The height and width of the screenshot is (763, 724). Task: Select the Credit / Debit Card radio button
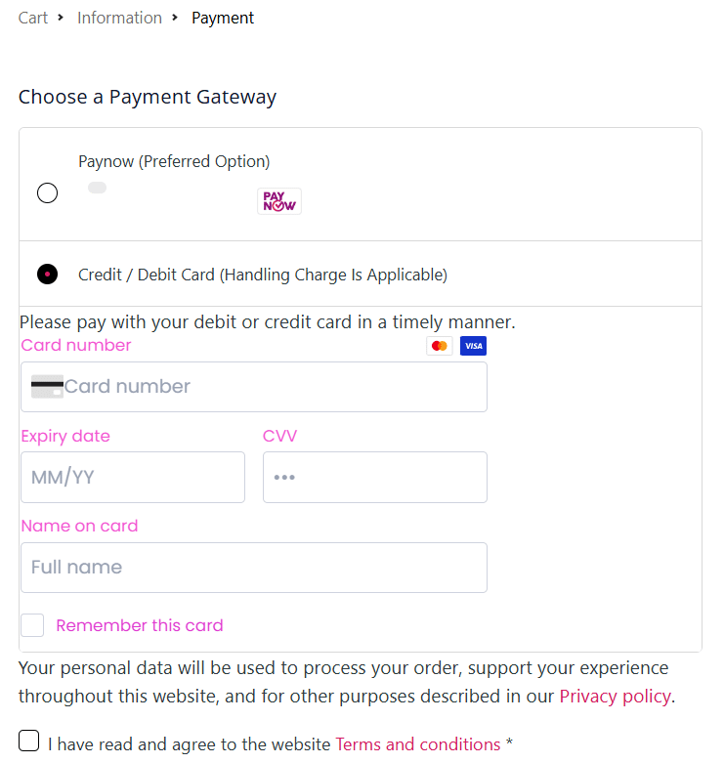tap(47, 274)
